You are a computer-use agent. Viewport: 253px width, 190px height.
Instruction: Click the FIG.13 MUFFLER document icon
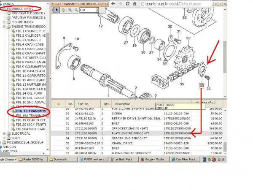(x=13, y=84)
